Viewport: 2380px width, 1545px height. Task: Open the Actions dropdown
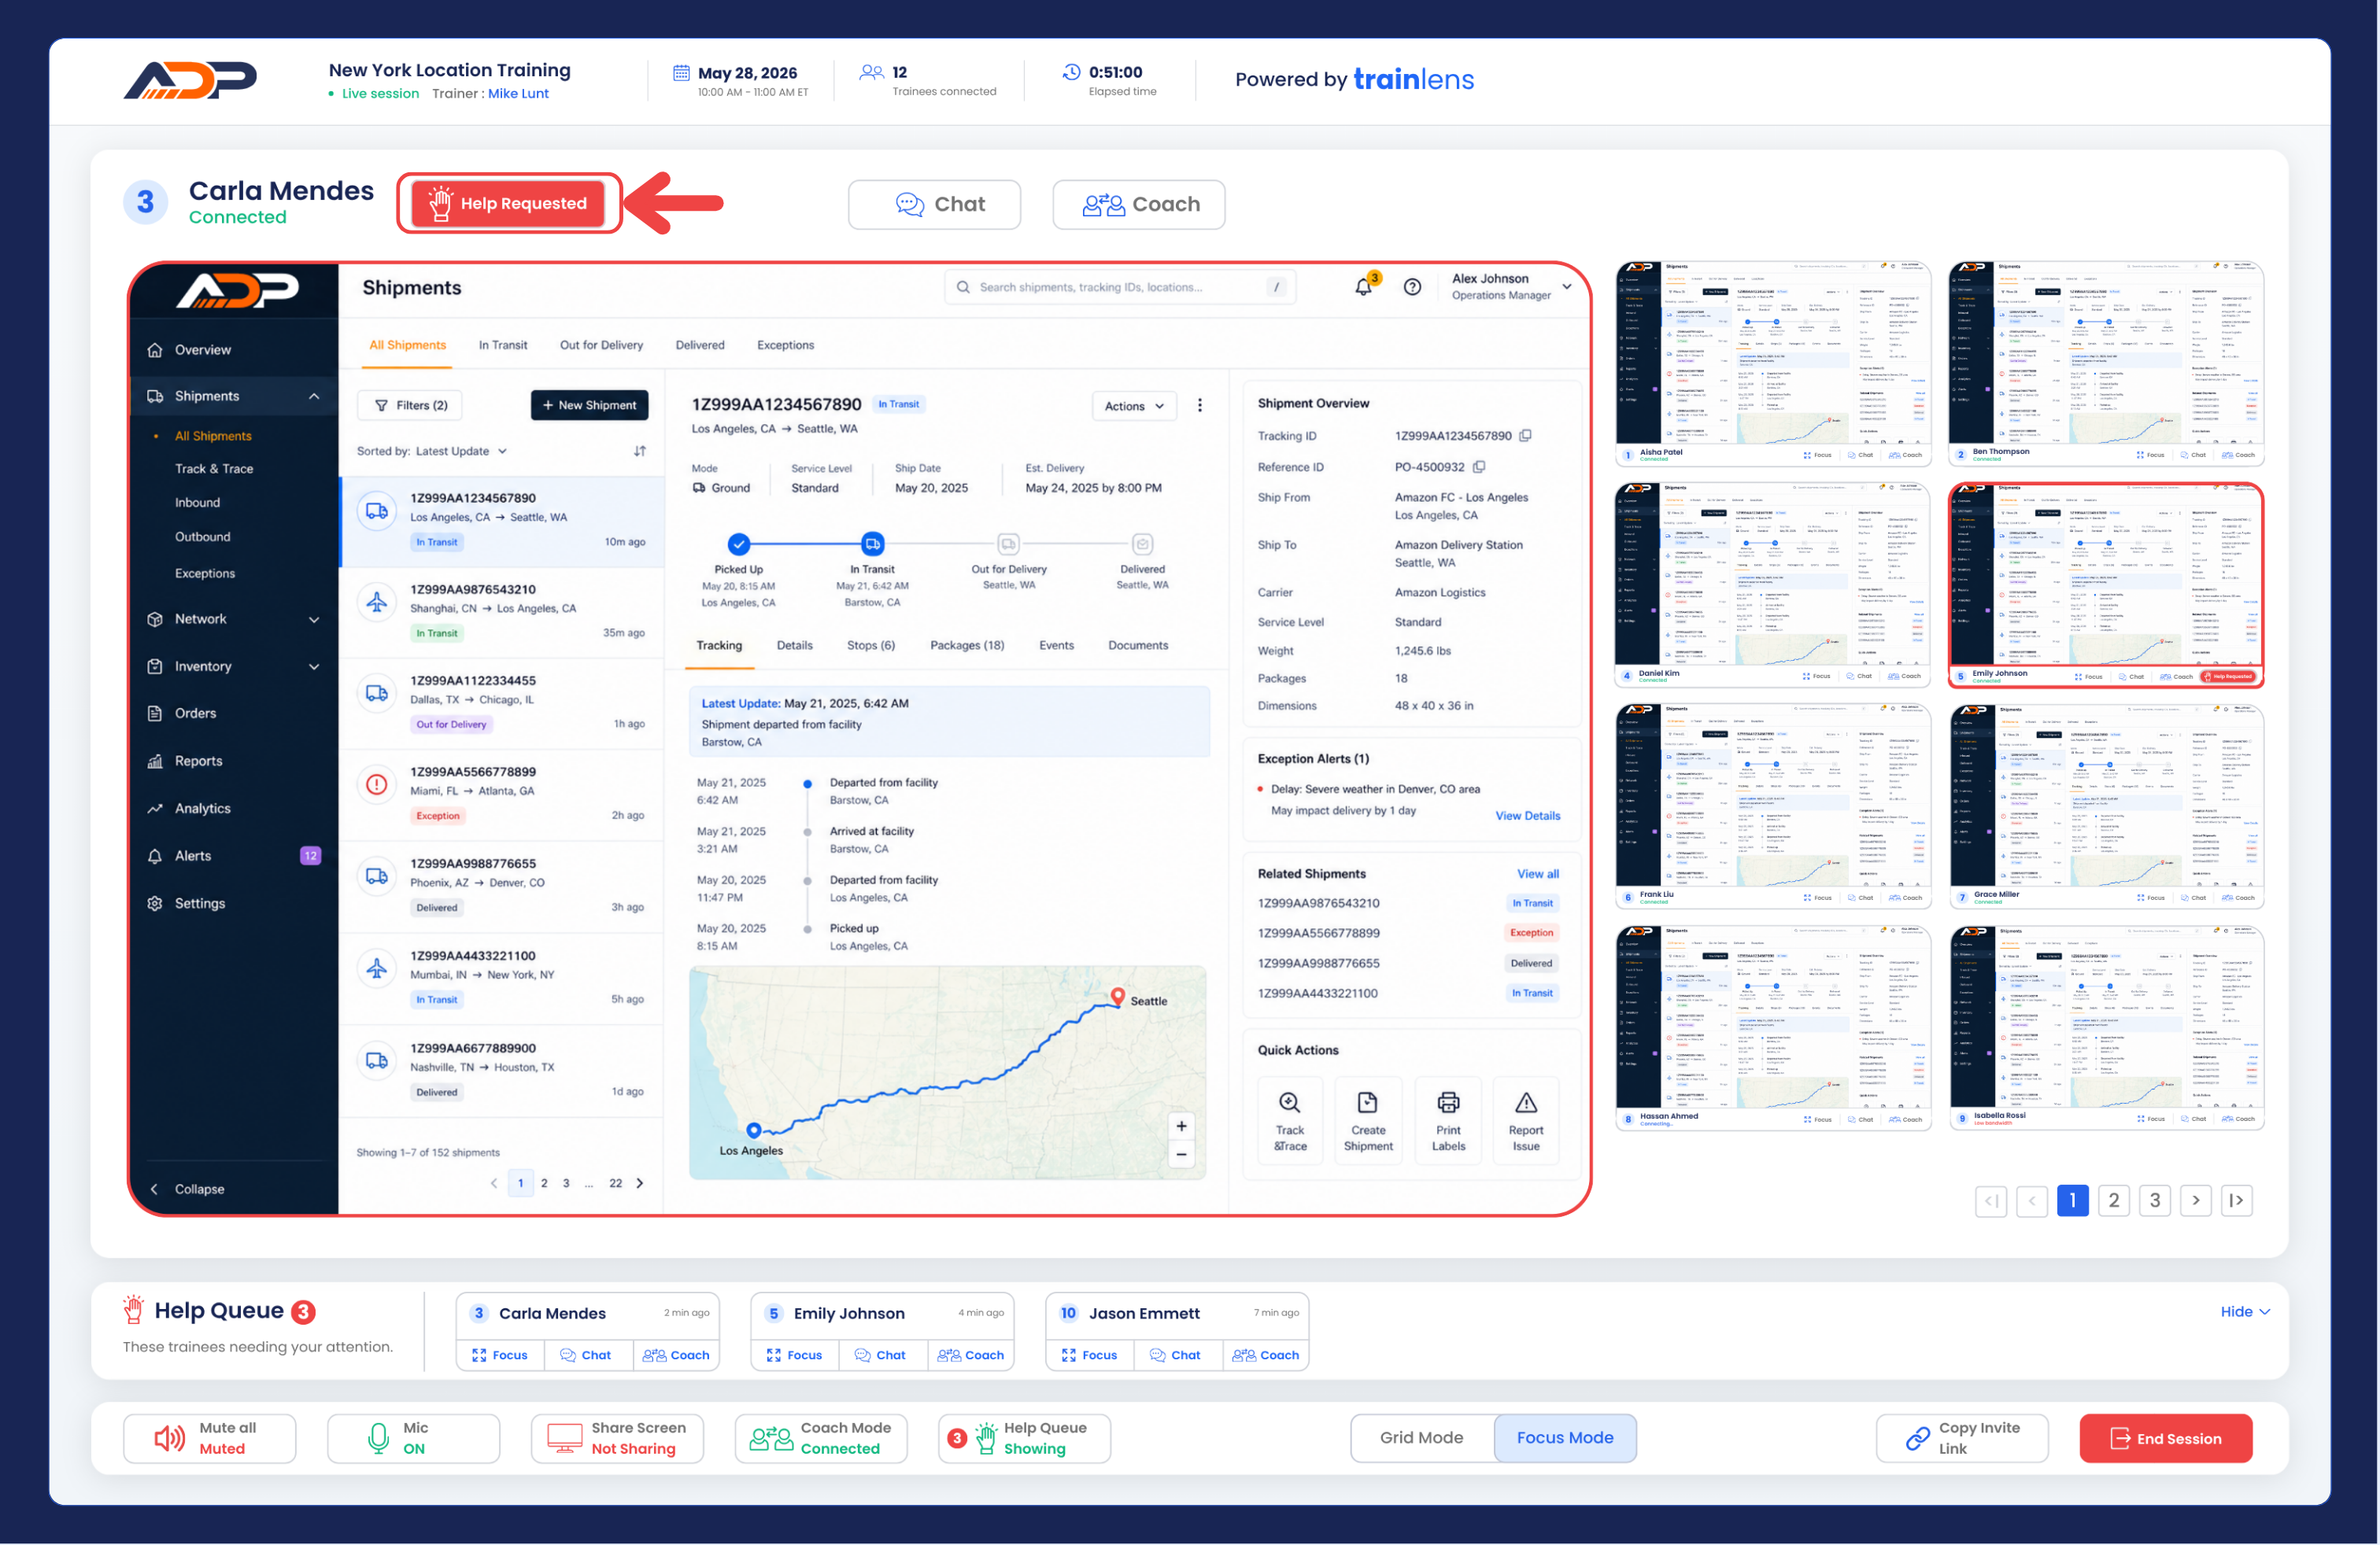point(1134,406)
